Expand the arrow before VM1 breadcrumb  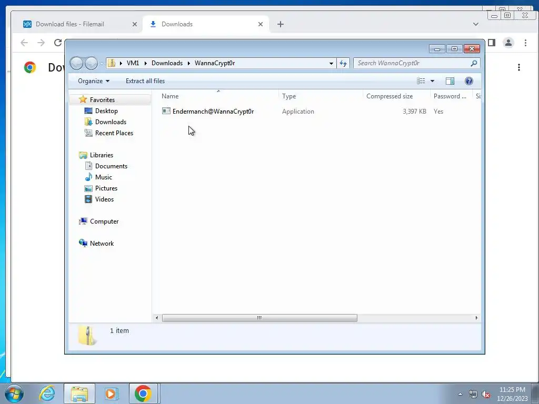[121, 63]
